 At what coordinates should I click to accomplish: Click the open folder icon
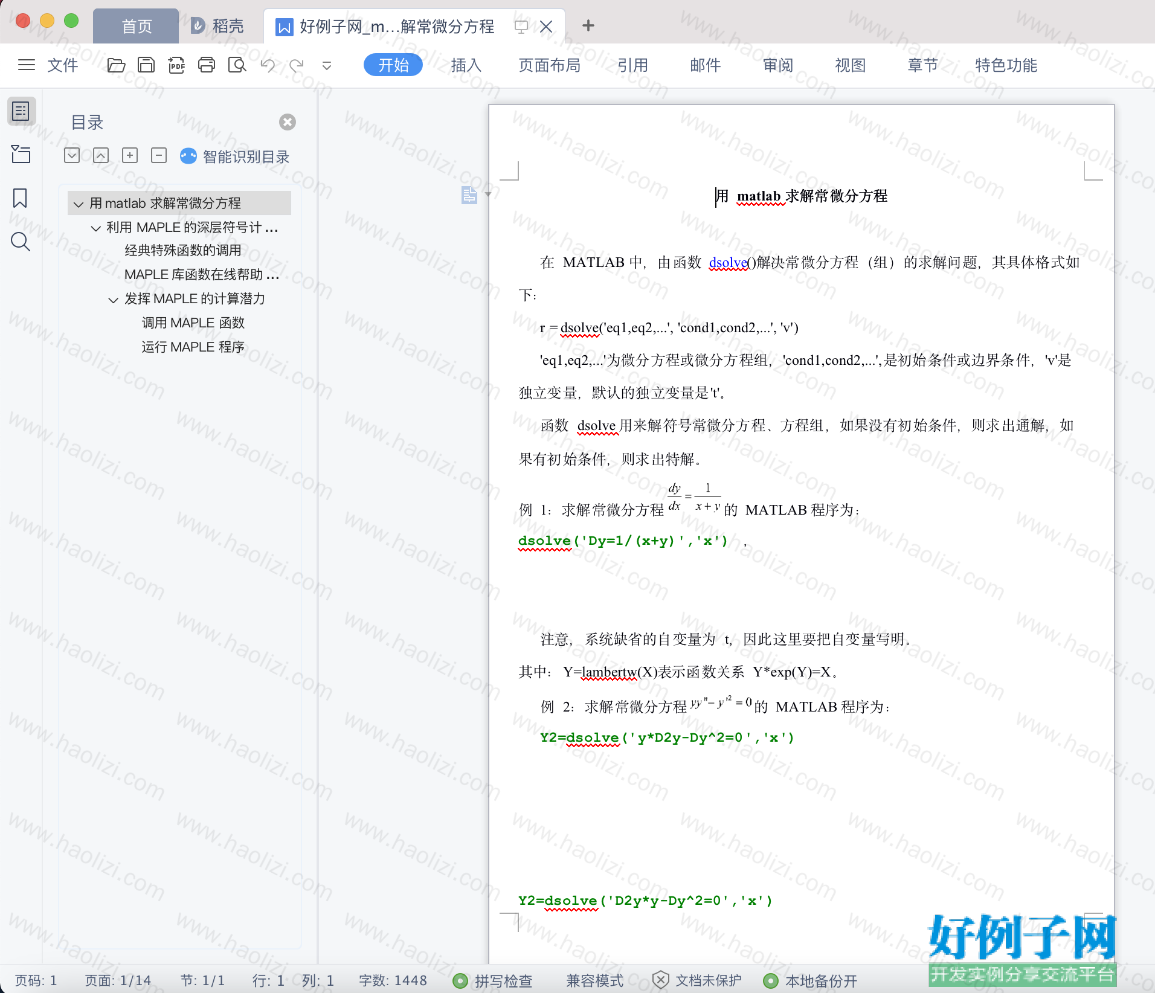116,65
